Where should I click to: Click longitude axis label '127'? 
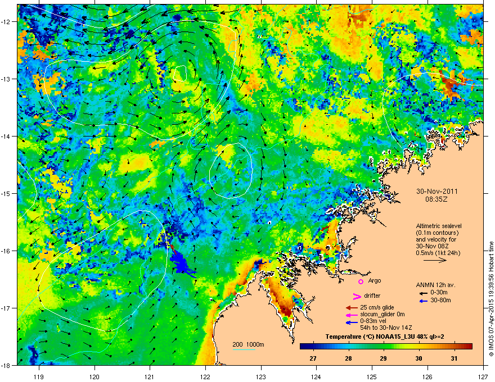tap(483, 376)
